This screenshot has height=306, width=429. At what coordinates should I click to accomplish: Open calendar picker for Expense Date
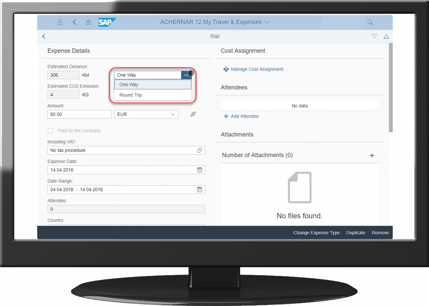point(199,170)
